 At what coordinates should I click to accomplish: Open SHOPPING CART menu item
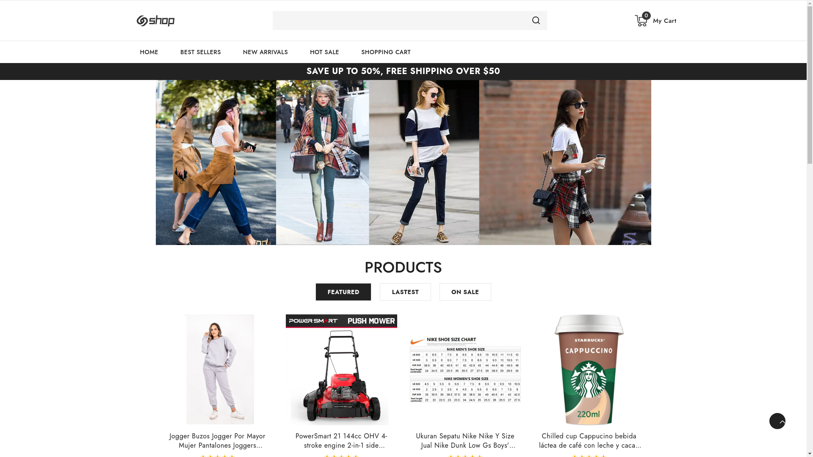386,52
